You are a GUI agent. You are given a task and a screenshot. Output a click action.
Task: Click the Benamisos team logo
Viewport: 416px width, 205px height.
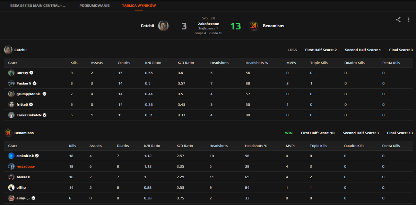(253, 25)
